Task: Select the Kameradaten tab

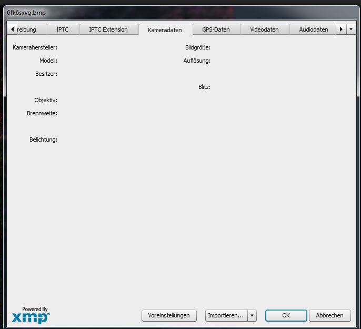Action: (165, 30)
